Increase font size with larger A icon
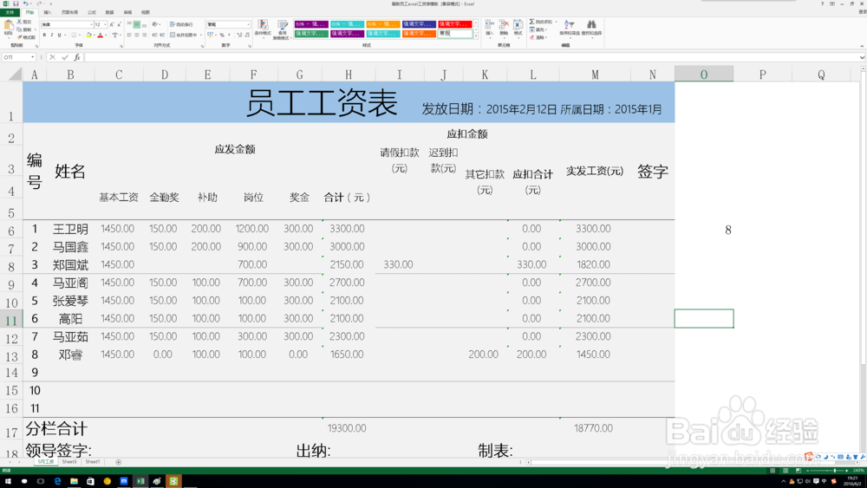 click(112, 24)
